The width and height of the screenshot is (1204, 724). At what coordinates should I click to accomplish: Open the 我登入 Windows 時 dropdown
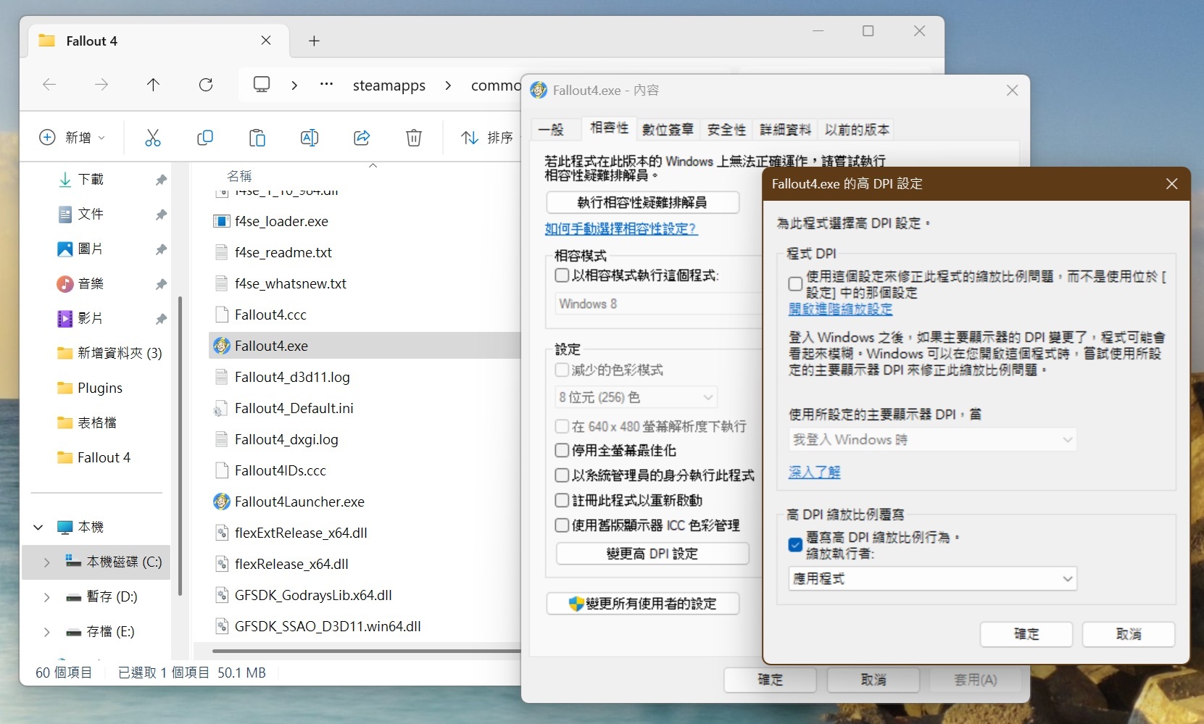[932, 440]
